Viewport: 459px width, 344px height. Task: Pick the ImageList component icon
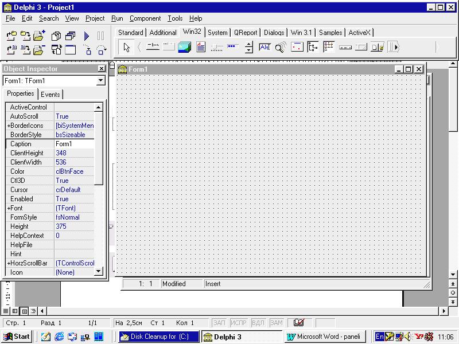click(x=185, y=47)
